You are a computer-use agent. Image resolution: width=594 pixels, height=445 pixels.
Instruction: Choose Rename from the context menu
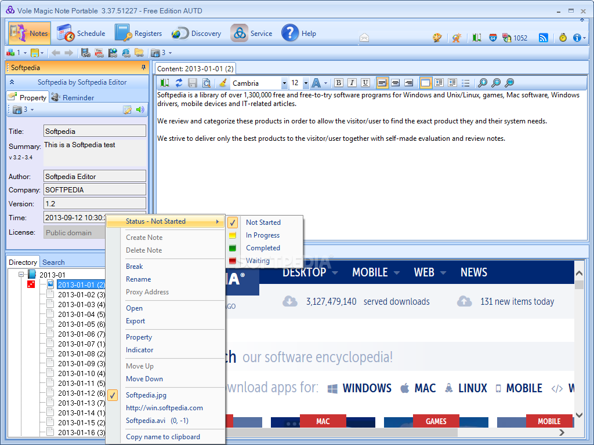[138, 279]
